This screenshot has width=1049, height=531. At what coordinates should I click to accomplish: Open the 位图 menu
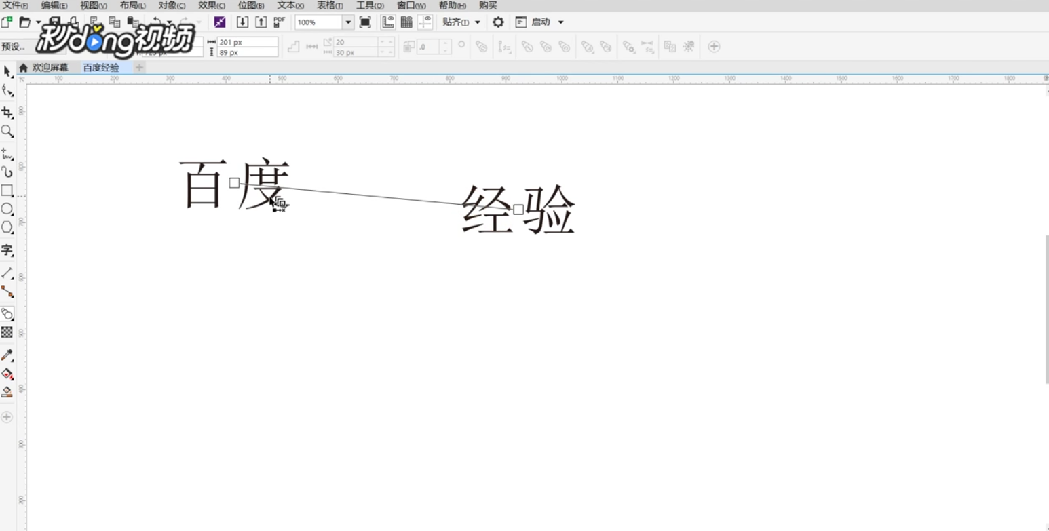point(251,5)
